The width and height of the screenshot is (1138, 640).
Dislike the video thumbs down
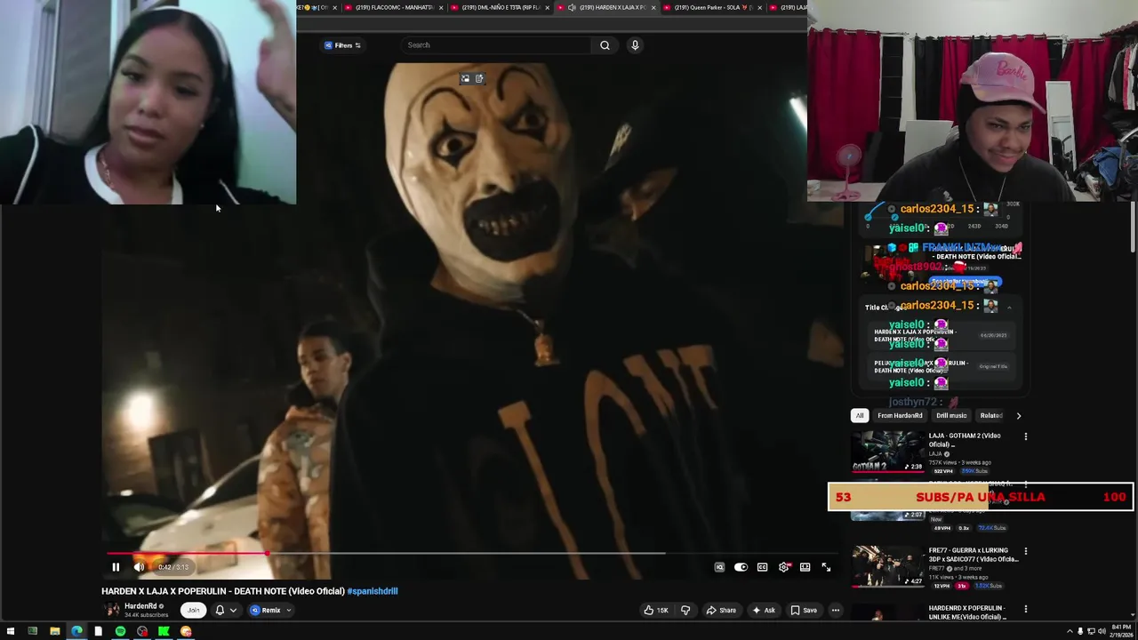pyautogui.click(x=685, y=610)
